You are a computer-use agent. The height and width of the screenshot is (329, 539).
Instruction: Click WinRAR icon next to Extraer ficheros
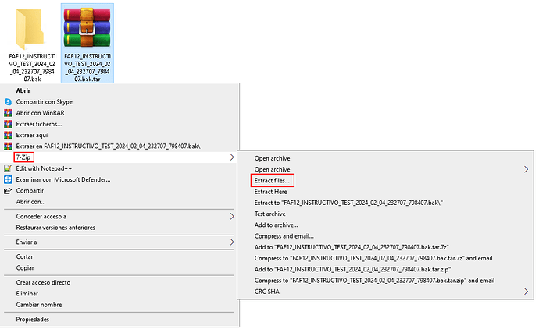(8, 124)
